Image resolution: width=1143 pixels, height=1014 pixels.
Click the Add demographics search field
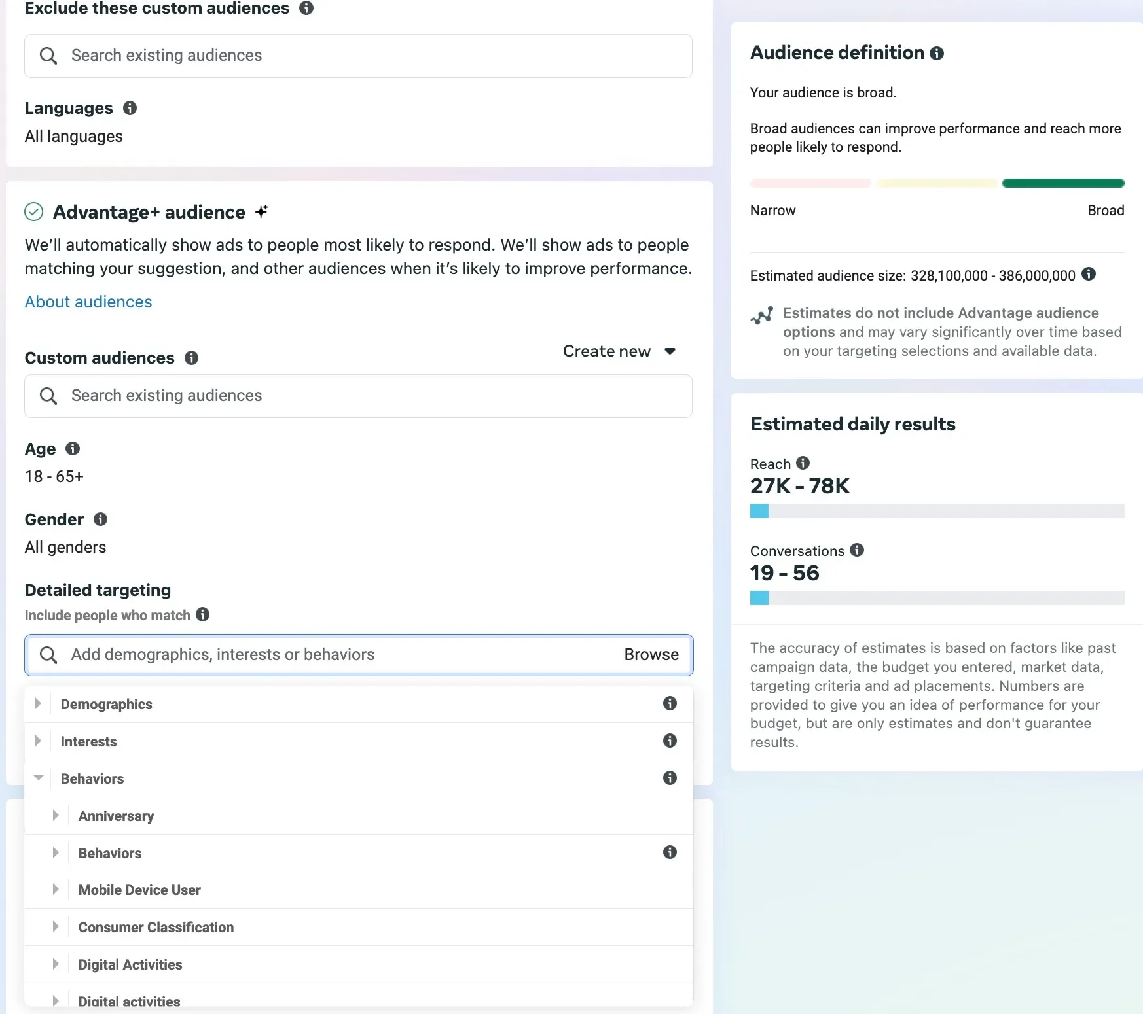[262, 654]
